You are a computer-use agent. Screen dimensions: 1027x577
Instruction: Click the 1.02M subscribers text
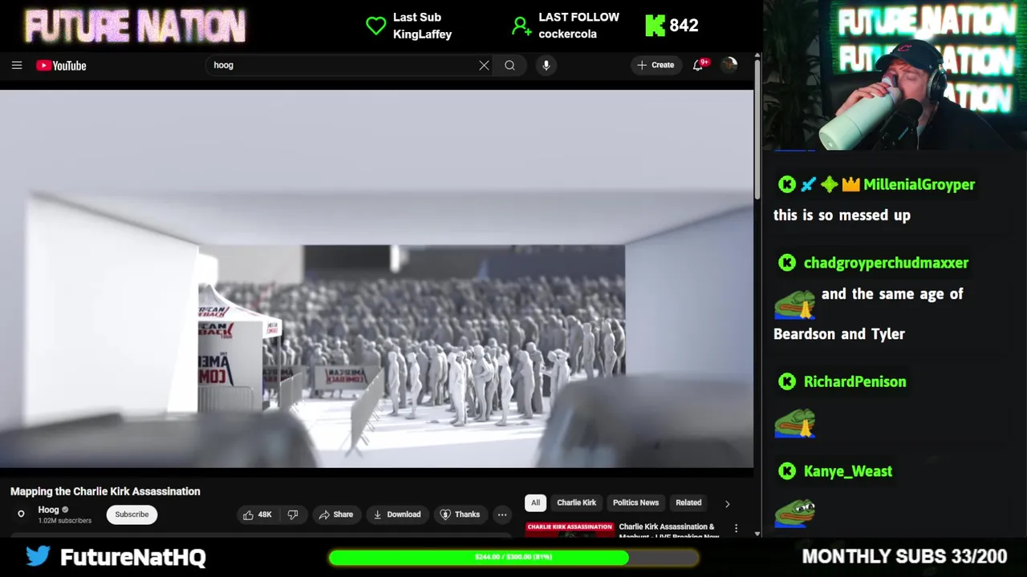coord(64,521)
